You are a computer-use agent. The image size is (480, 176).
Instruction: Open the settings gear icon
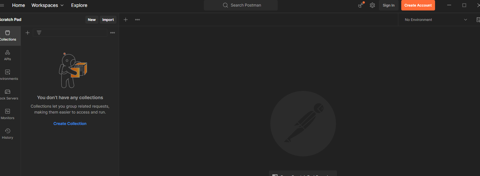tap(372, 5)
